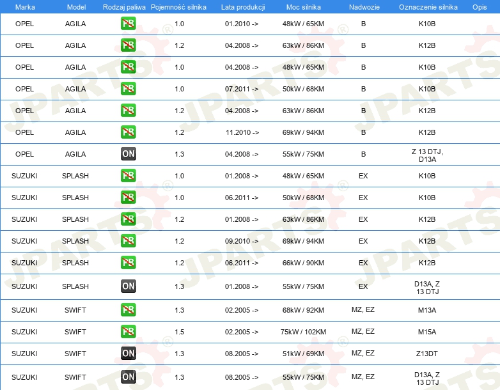This screenshot has height=390, width=500.
Task: Click the power value 68kW / 92KM
Action: click(303, 310)
